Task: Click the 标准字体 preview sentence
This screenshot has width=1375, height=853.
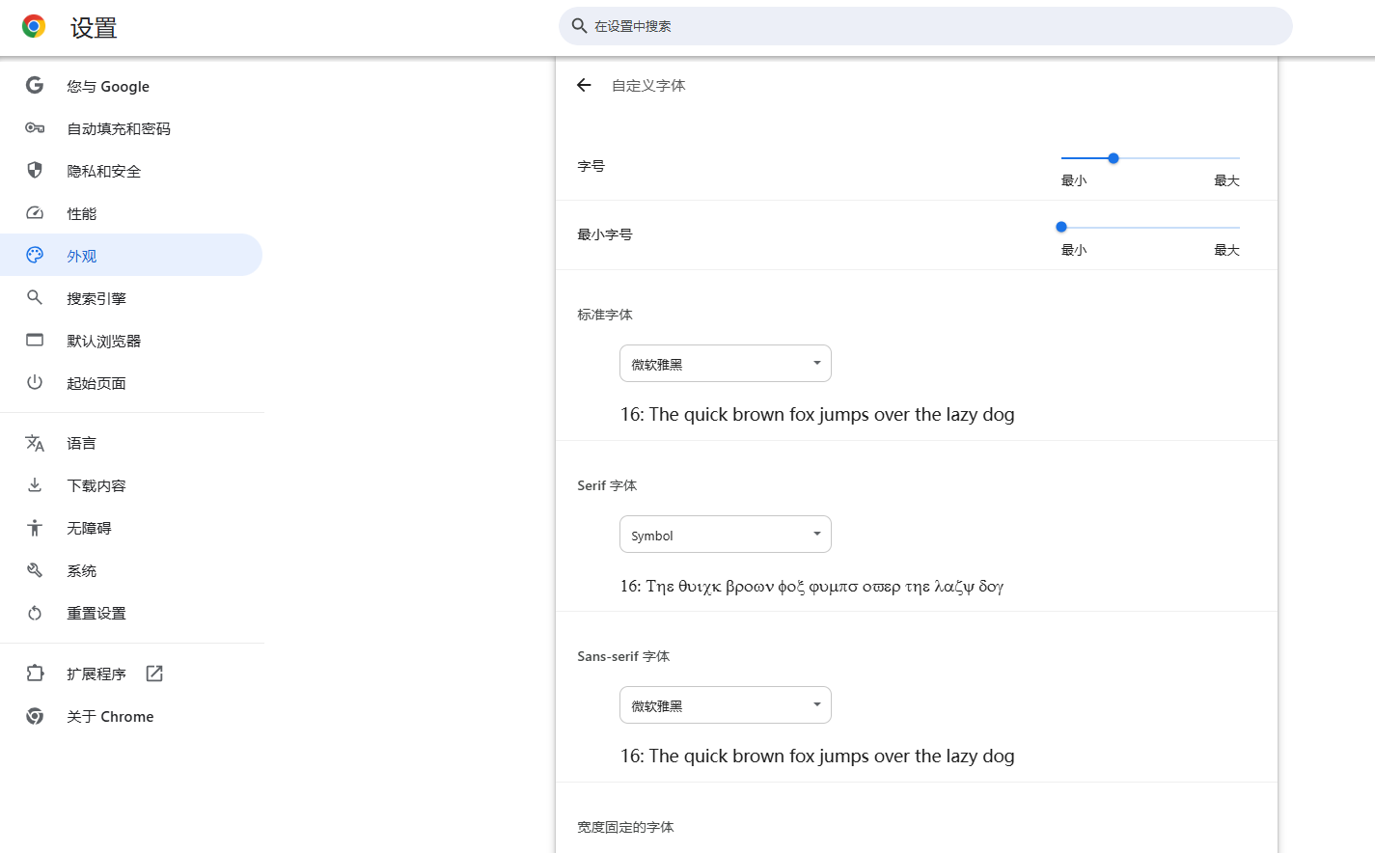Action: coord(817,415)
